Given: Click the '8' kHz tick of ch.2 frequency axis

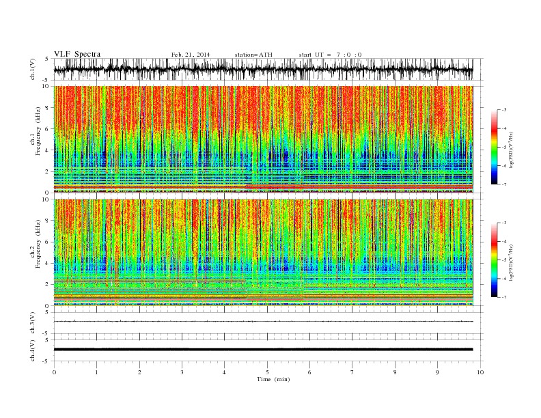Looking at the screenshot, I should [48, 221].
